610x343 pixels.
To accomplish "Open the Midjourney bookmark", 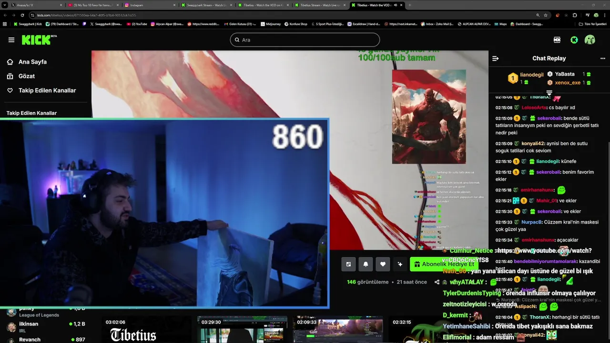I will pos(271,24).
